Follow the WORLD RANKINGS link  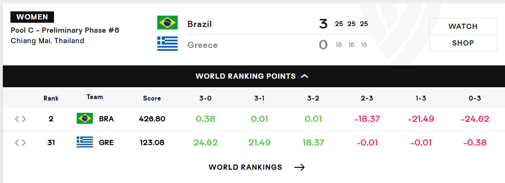tap(245, 167)
